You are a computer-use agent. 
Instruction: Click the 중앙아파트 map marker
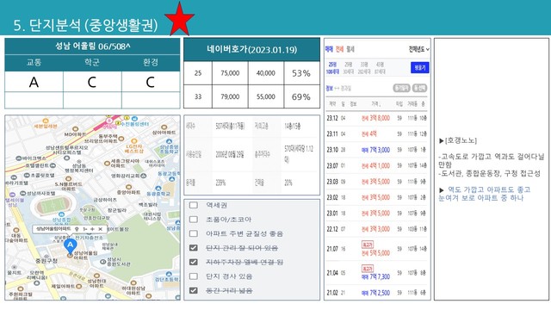click(128, 187)
